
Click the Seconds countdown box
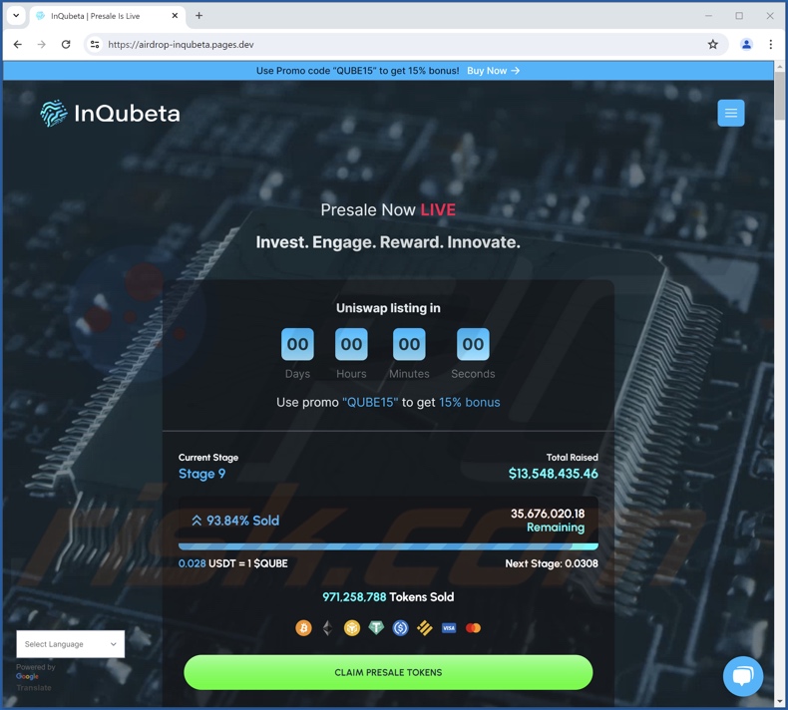(x=473, y=344)
